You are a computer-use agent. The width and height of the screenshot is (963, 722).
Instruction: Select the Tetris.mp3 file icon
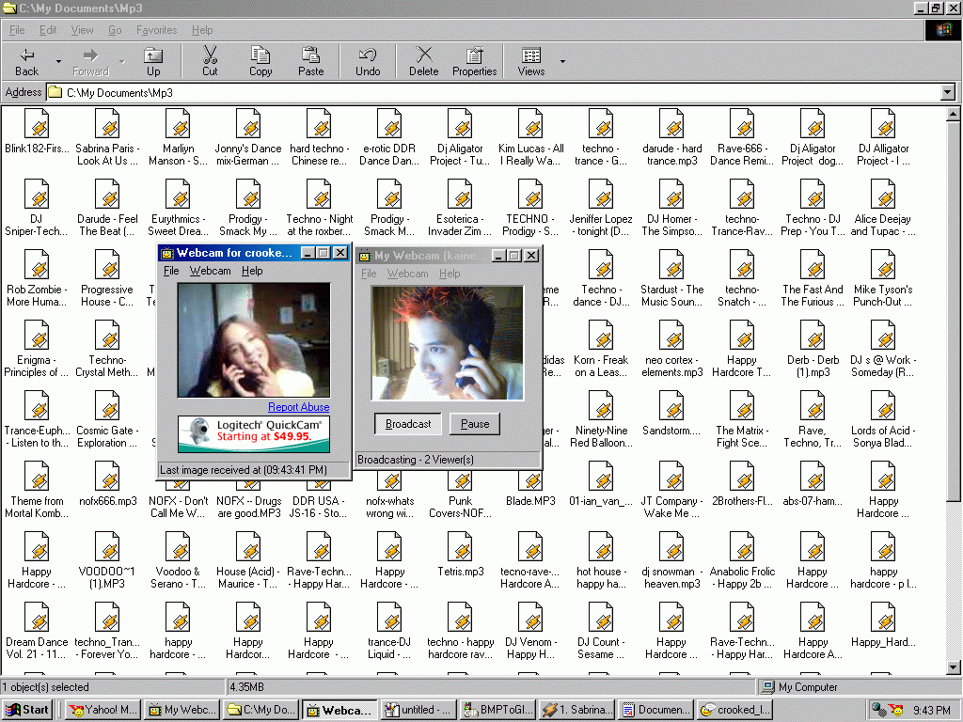(x=460, y=547)
